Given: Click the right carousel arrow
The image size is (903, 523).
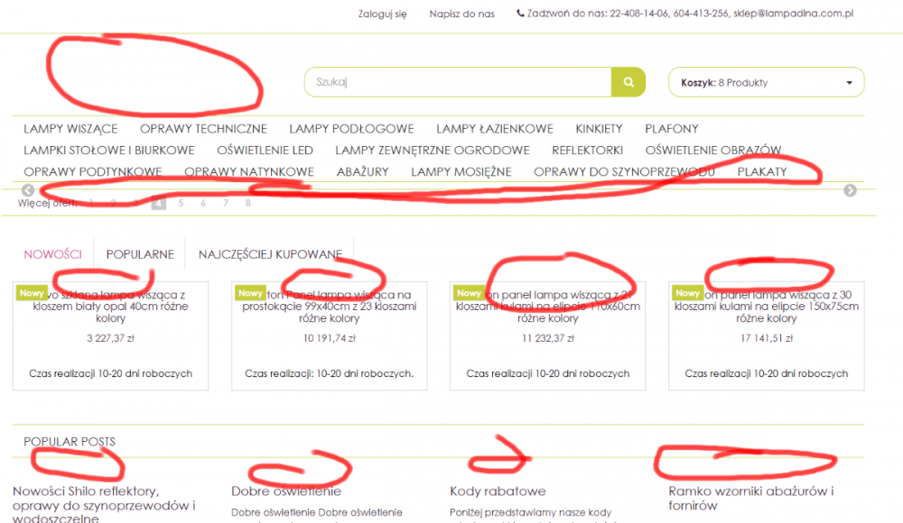Looking at the screenshot, I should click(x=850, y=190).
